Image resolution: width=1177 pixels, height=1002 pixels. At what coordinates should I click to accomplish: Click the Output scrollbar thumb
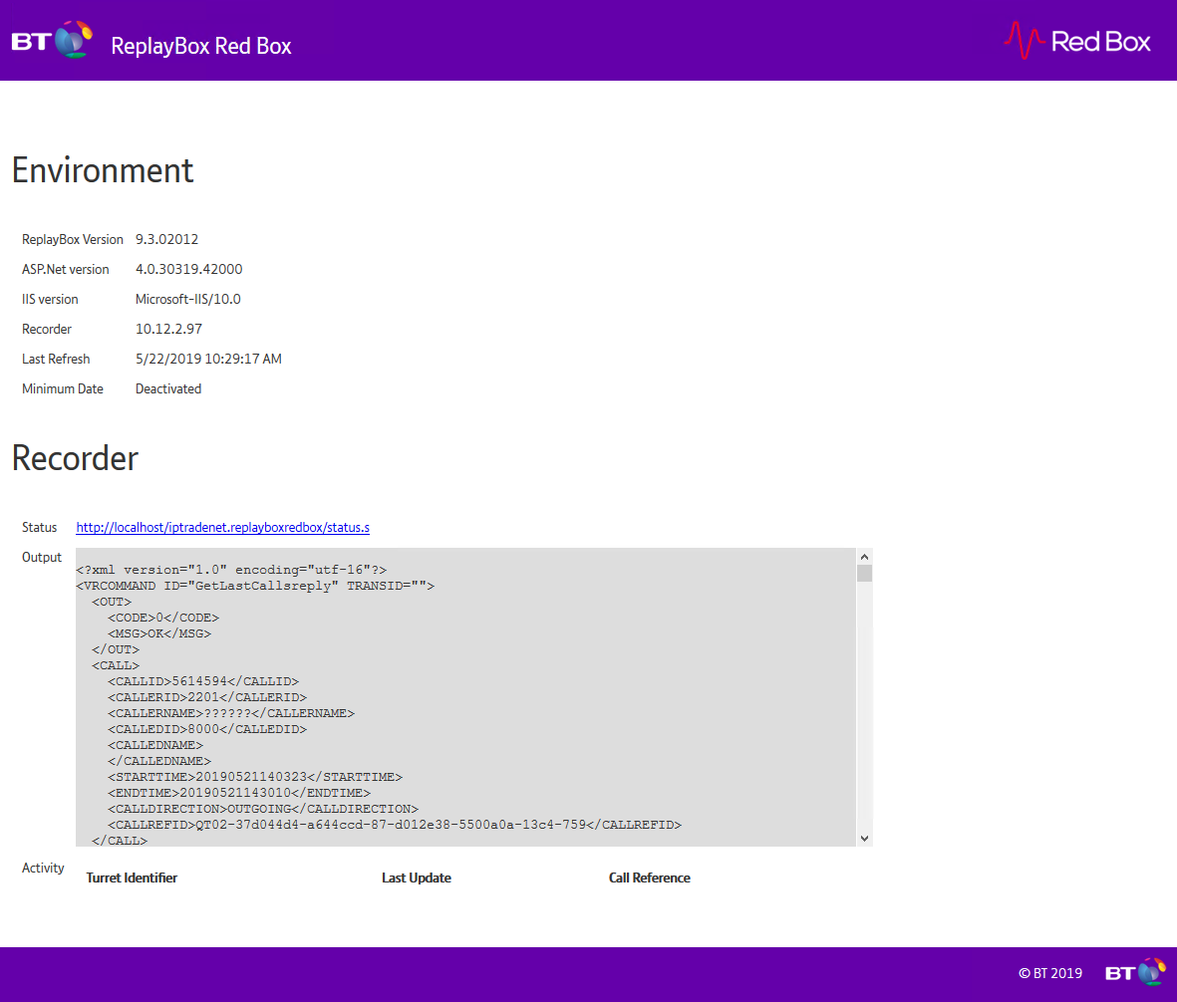click(x=864, y=574)
